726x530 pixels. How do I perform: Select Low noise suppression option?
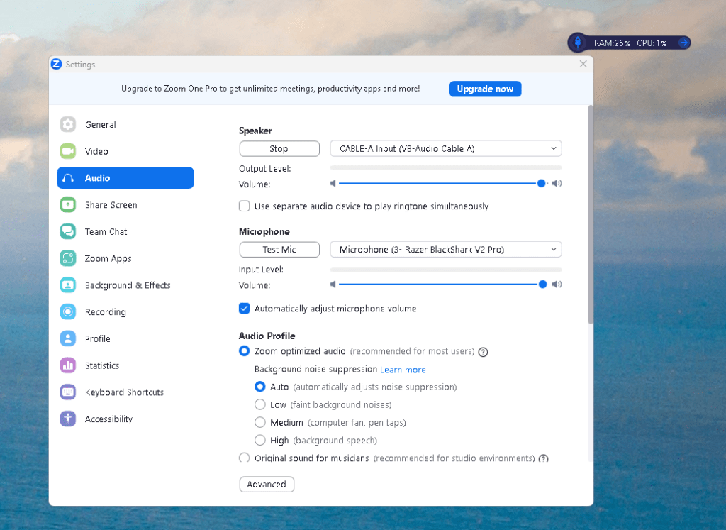[x=260, y=404]
